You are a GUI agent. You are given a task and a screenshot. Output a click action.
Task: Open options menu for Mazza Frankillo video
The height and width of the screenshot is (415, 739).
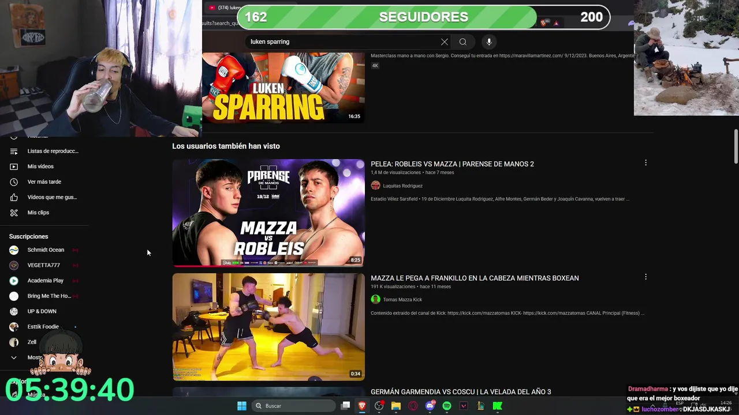pyautogui.click(x=645, y=277)
